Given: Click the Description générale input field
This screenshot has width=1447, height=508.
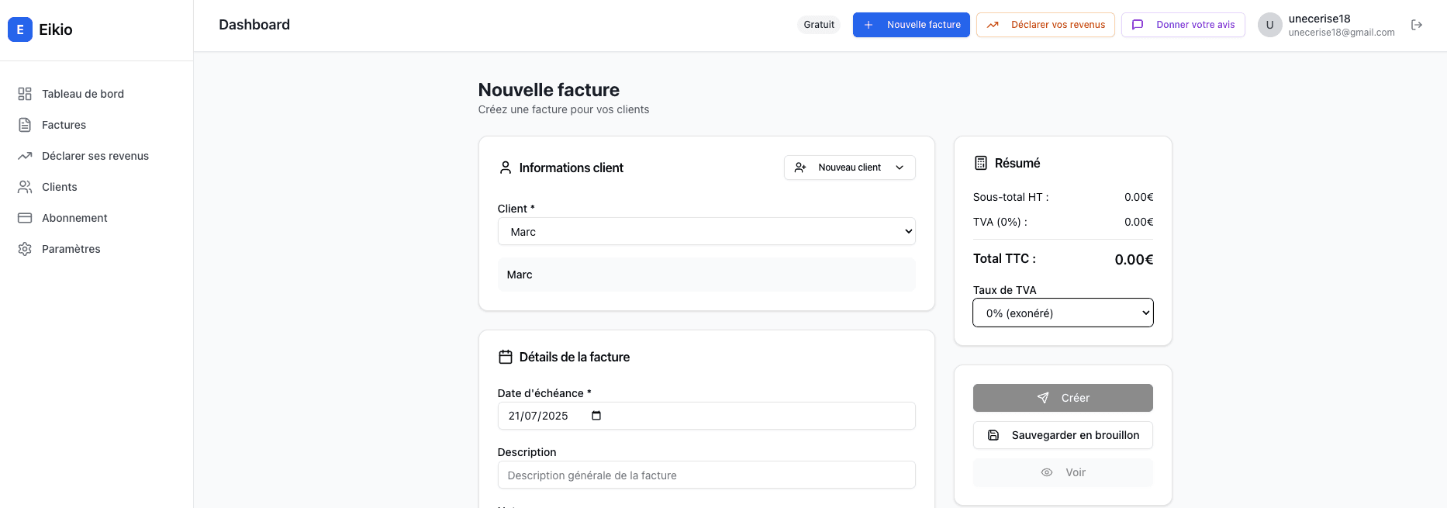Looking at the screenshot, I should tap(706, 475).
